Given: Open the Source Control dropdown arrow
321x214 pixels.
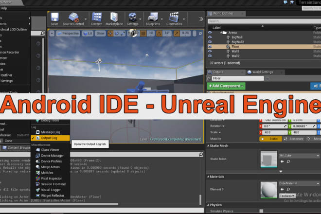Looking at the screenshot, I should (x=86, y=19).
